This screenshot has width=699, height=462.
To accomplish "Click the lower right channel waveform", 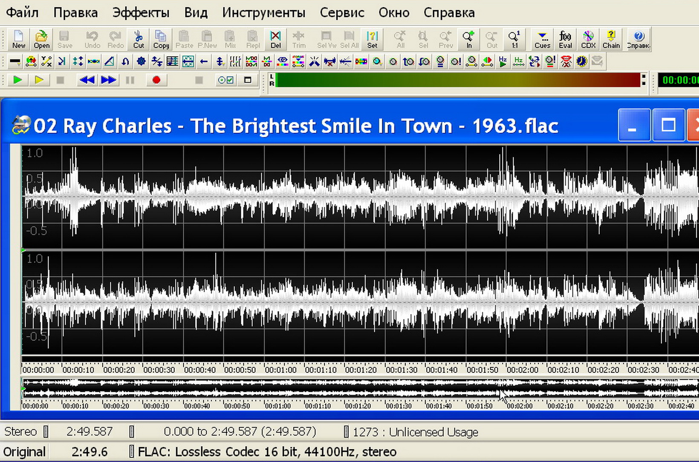I will pos(360,302).
